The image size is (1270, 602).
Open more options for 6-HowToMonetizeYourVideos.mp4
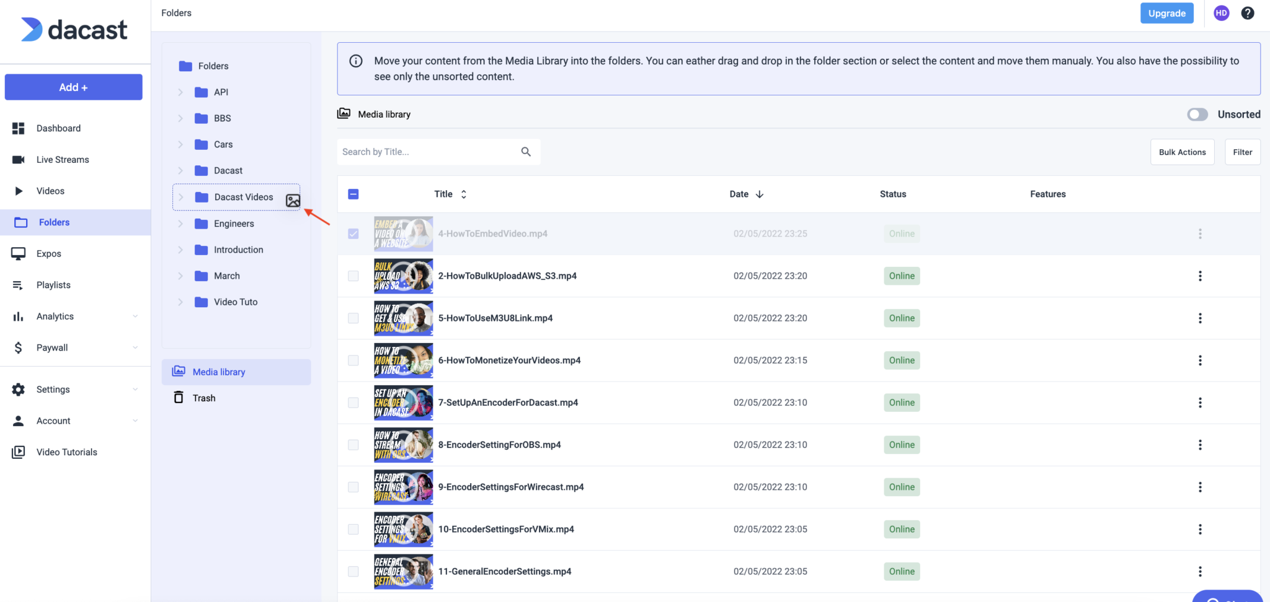coord(1200,360)
